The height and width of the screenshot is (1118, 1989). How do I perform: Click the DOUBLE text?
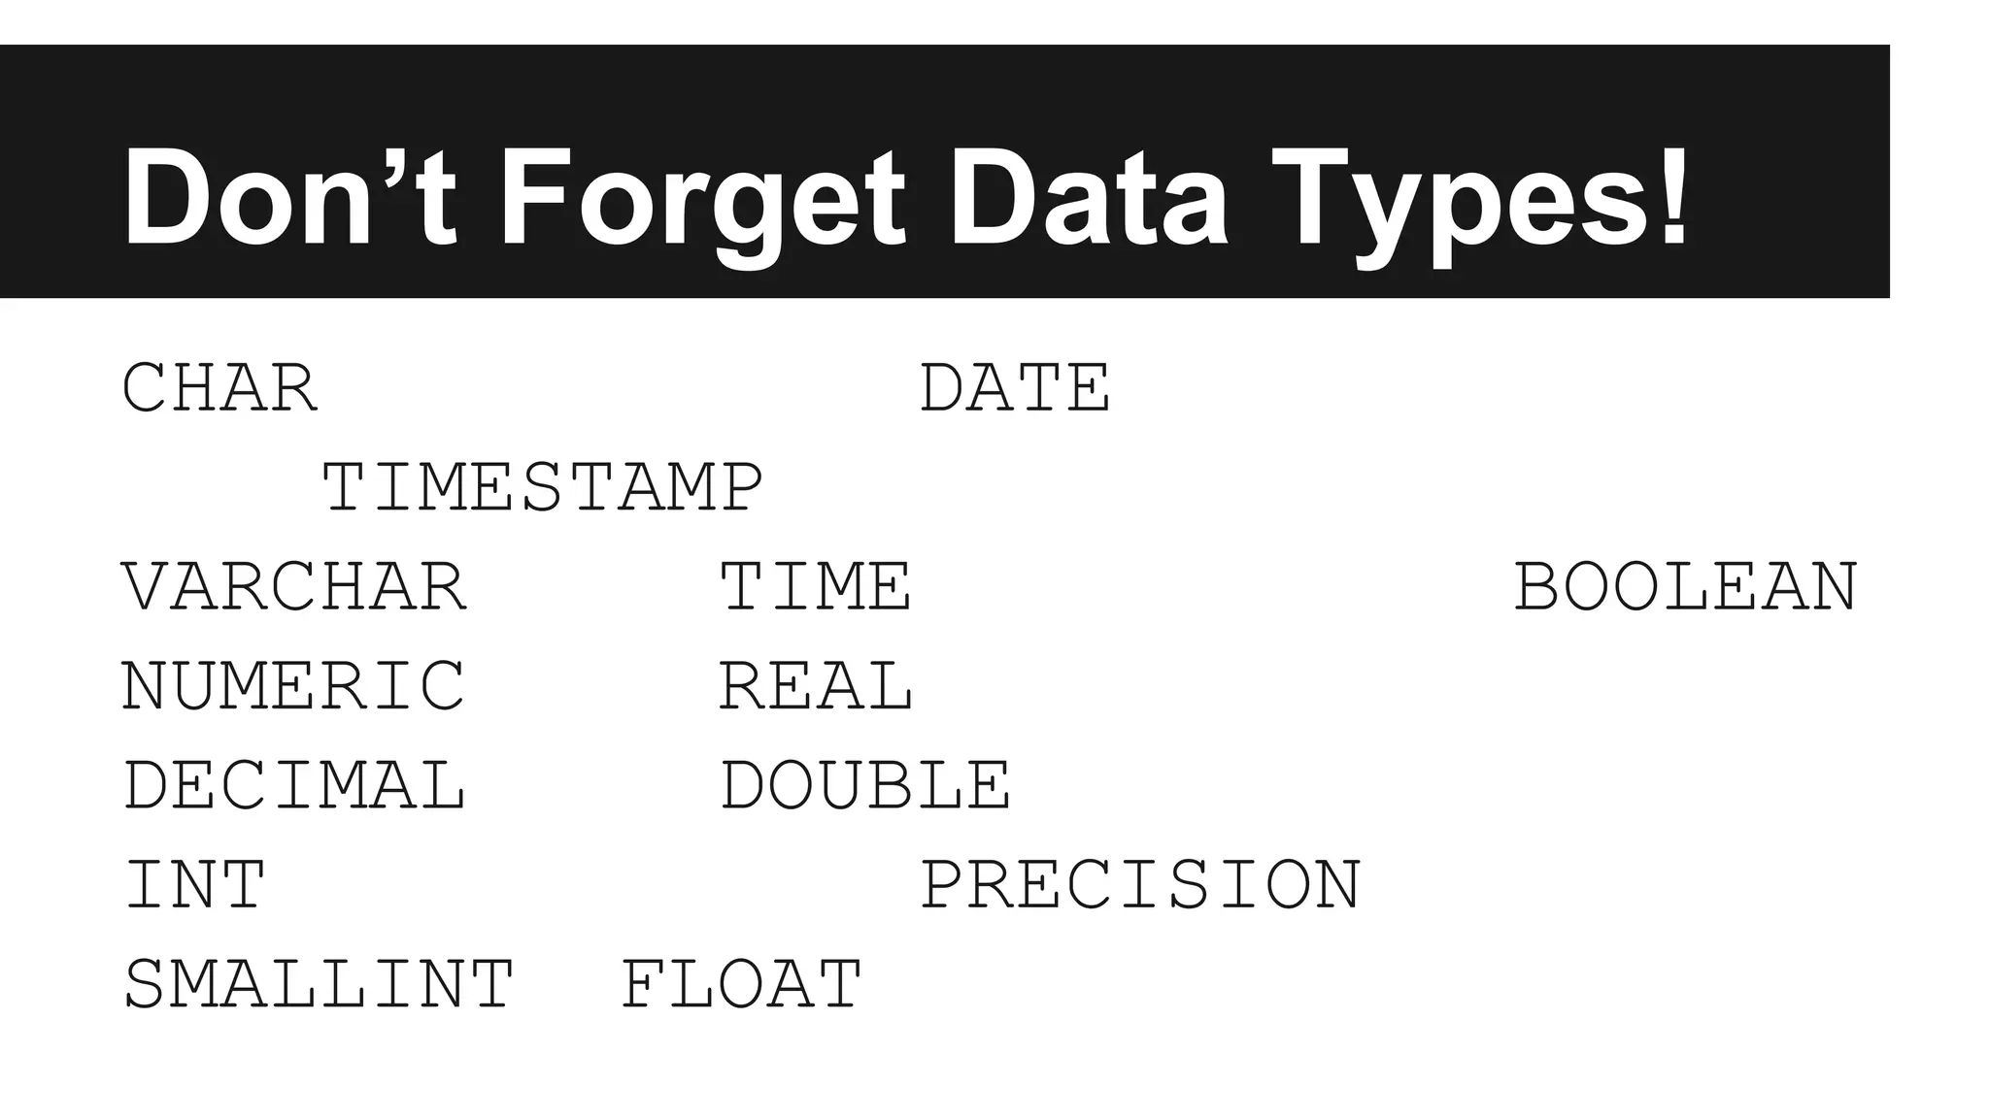click(x=866, y=785)
